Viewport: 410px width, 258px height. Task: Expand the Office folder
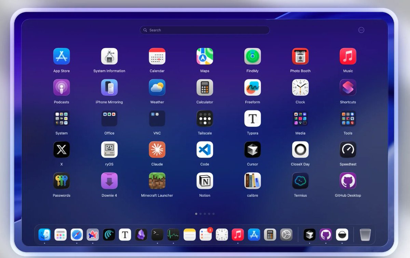coord(109,119)
